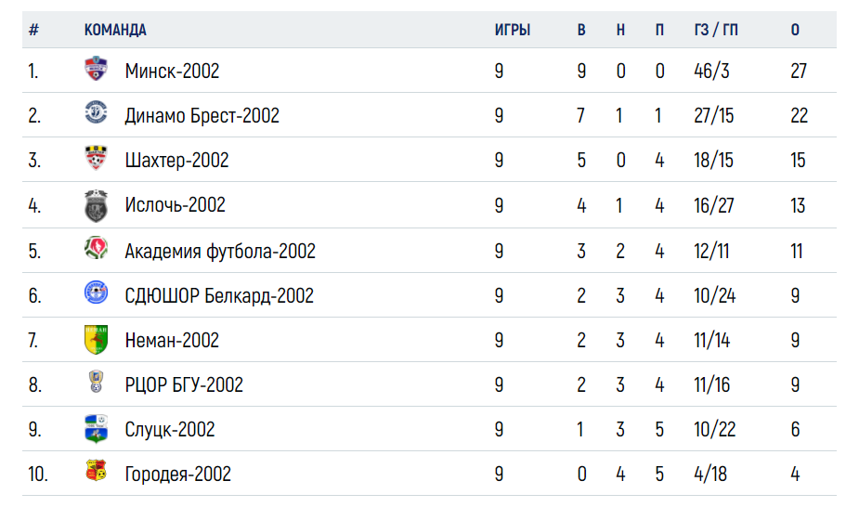859x507 pixels.
Task: Open the Городея-2002 red-yellow emblem
Action: point(96,470)
